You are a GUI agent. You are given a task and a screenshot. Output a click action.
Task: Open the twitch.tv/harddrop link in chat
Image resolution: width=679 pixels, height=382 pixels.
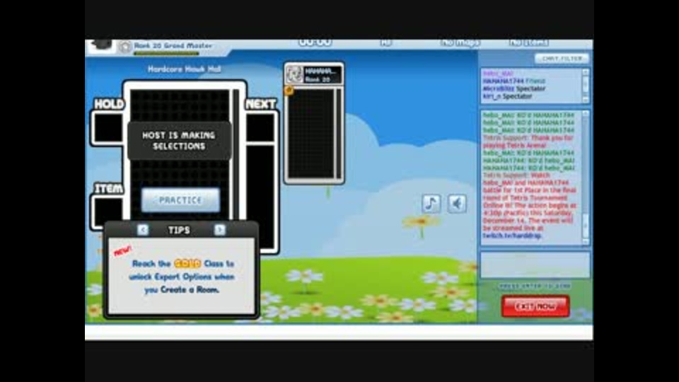click(x=512, y=236)
